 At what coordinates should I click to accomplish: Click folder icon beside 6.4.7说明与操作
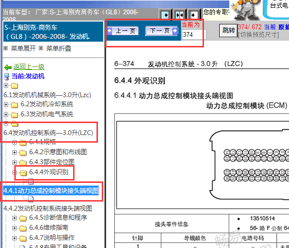point(23,238)
